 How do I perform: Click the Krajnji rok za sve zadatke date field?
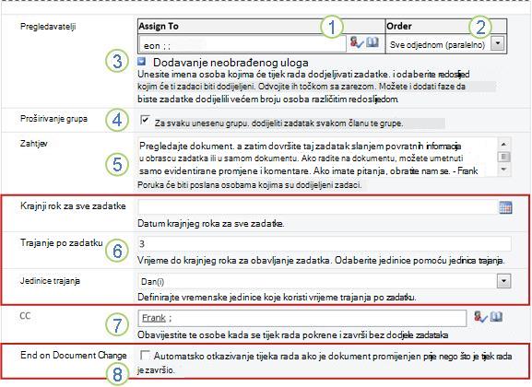pyautogui.click(x=318, y=207)
